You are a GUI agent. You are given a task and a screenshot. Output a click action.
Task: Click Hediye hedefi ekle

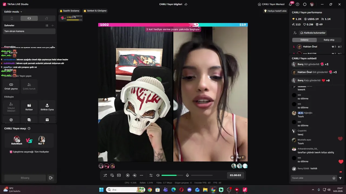[275, 11]
